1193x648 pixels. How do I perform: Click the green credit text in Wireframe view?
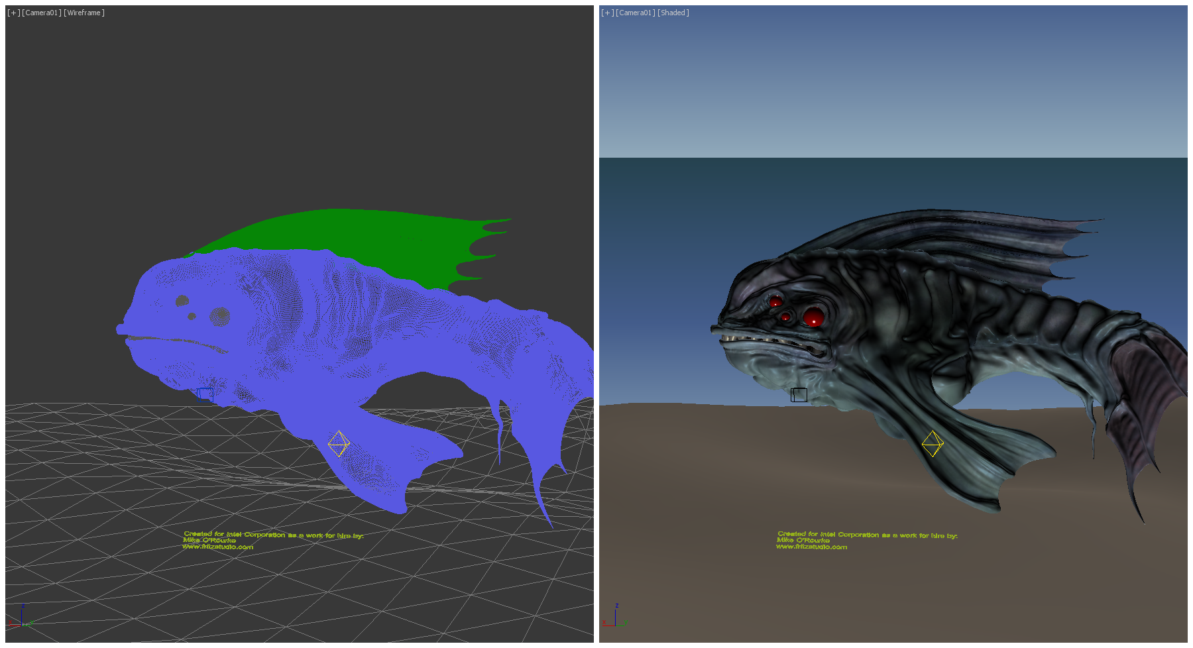point(273,535)
